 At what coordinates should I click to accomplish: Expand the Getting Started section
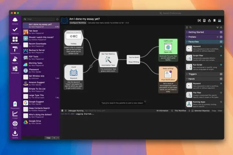[x=187, y=32]
